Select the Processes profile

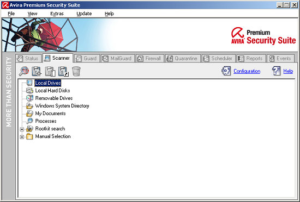pos(46,121)
